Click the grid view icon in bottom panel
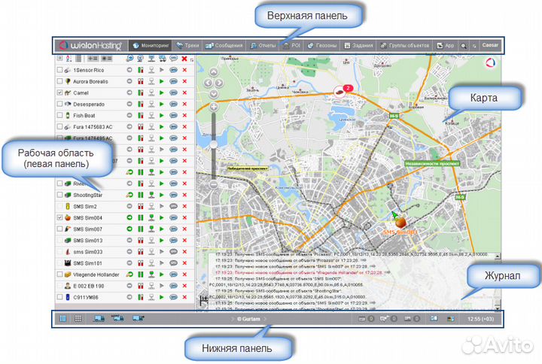Image resolution: width=542 pixels, height=364 pixels. (77, 319)
